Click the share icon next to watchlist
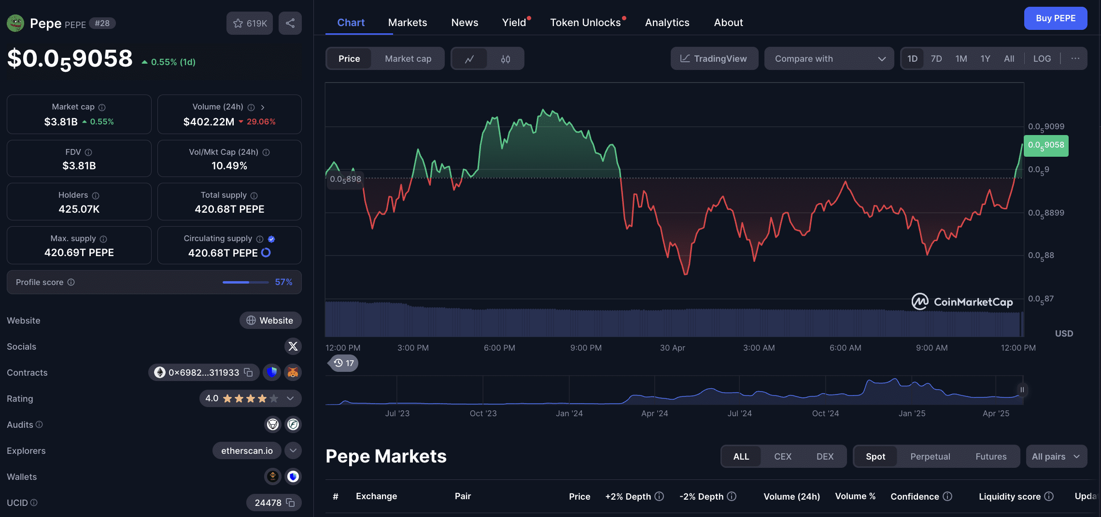This screenshot has height=517, width=1101. coord(290,23)
